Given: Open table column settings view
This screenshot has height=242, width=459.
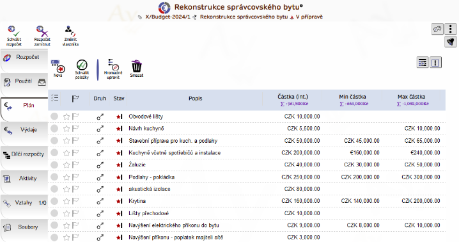Looking at the screenshot, I should click(x=423, y=63).
